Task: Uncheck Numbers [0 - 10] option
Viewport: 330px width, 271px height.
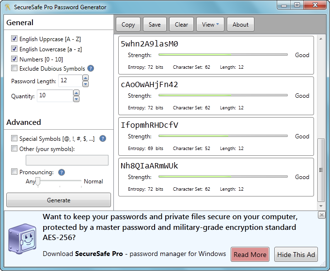Action: pyautogui.click(x=15, y=59)
